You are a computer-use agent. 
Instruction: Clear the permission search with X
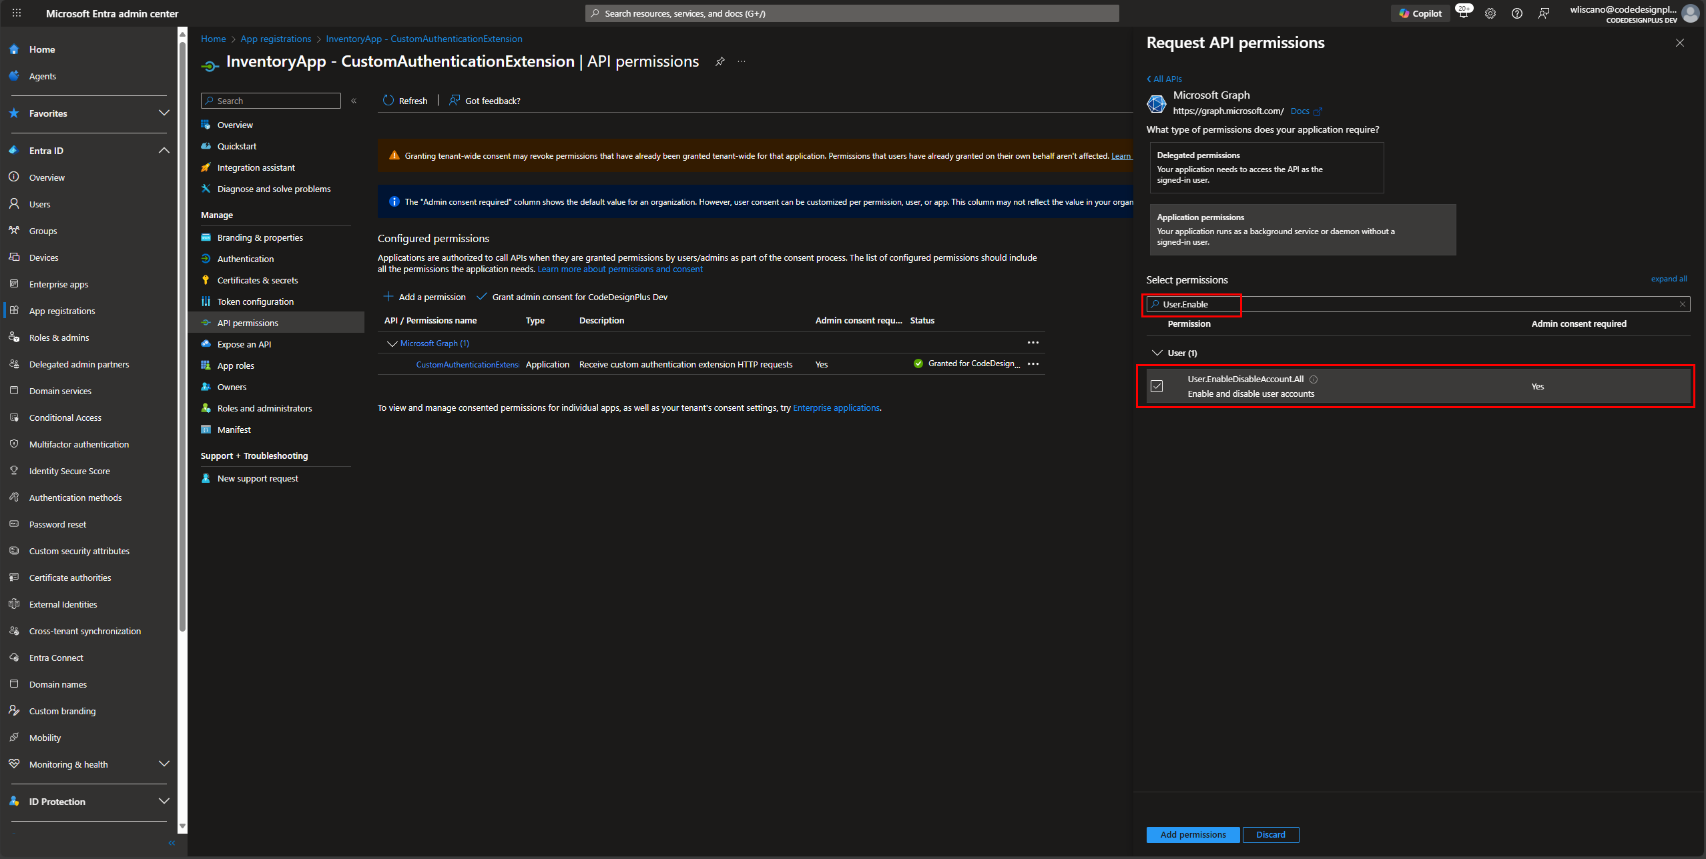point(1683,304)
